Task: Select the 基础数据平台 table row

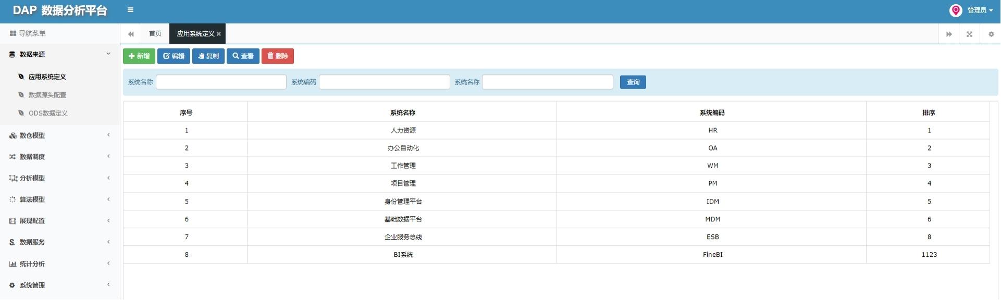Action: [557, 220]
